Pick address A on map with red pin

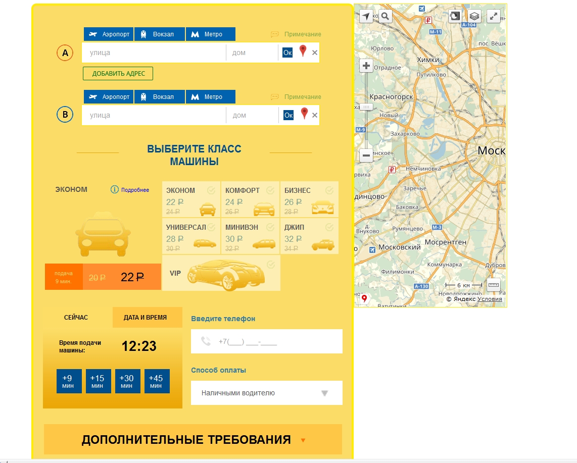[x=303, y=51]
